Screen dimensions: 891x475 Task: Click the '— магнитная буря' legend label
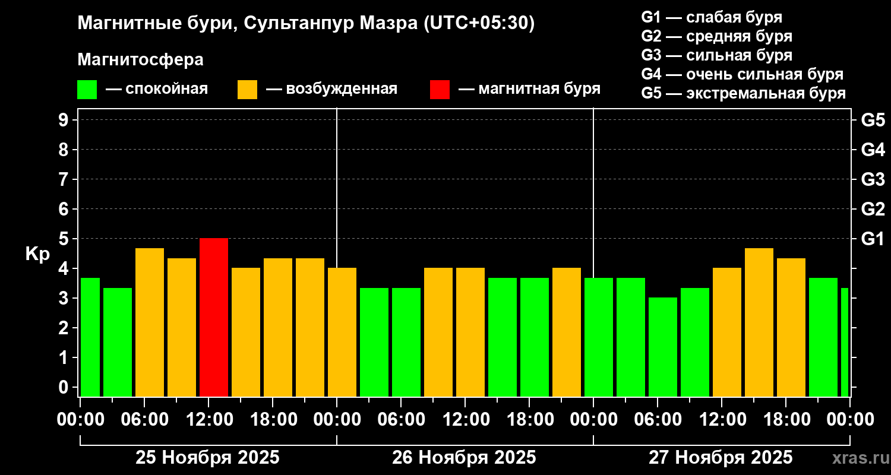click(530, 90)
